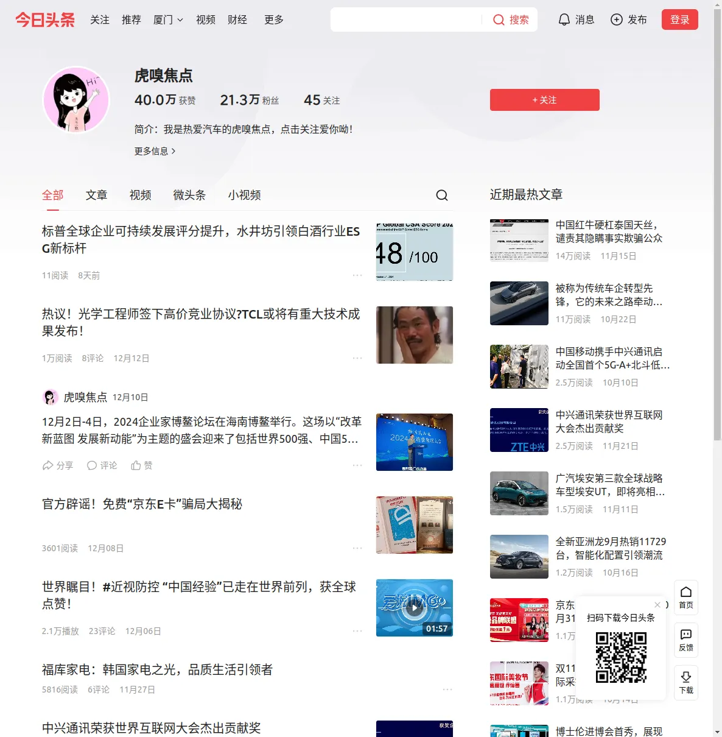Open article 中兴通讯荣获世界互联网大会杰出贡献奖 in feed
This screenshot has height=737, width=722.
pyautogui.click(x=151, y=728)
